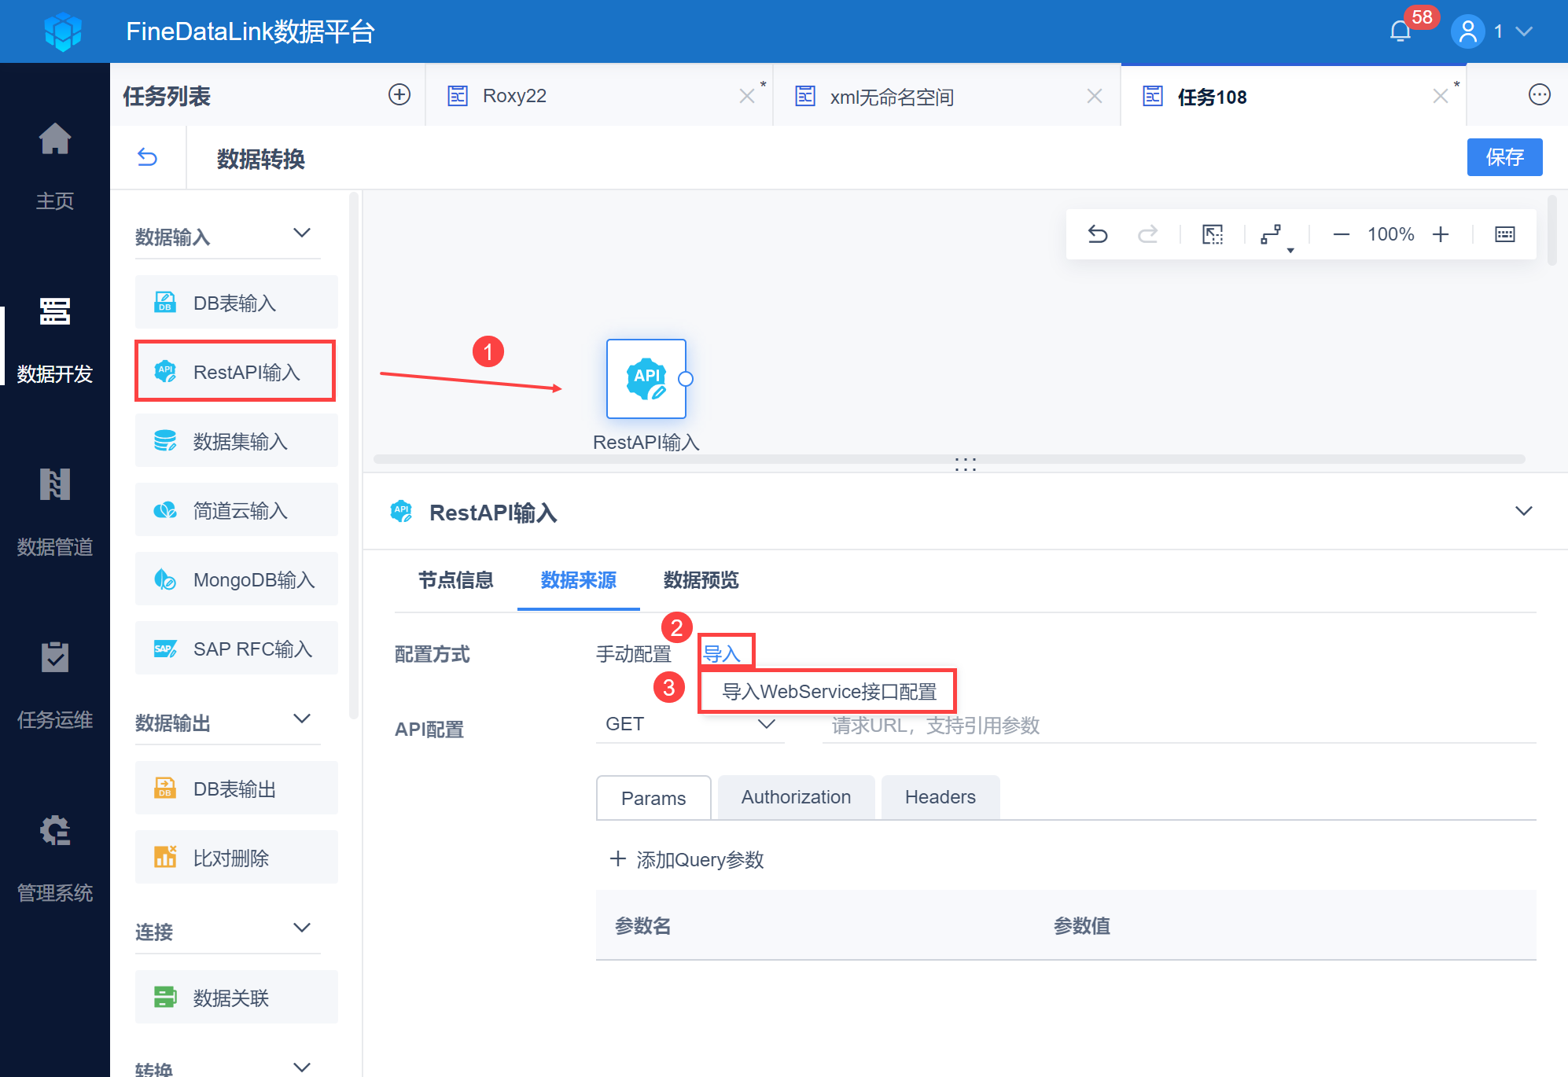The height and width of the screenshot is (1077, 1568).
Task: Collapse the 数据输出 section
Action: (x=302, y=719)
